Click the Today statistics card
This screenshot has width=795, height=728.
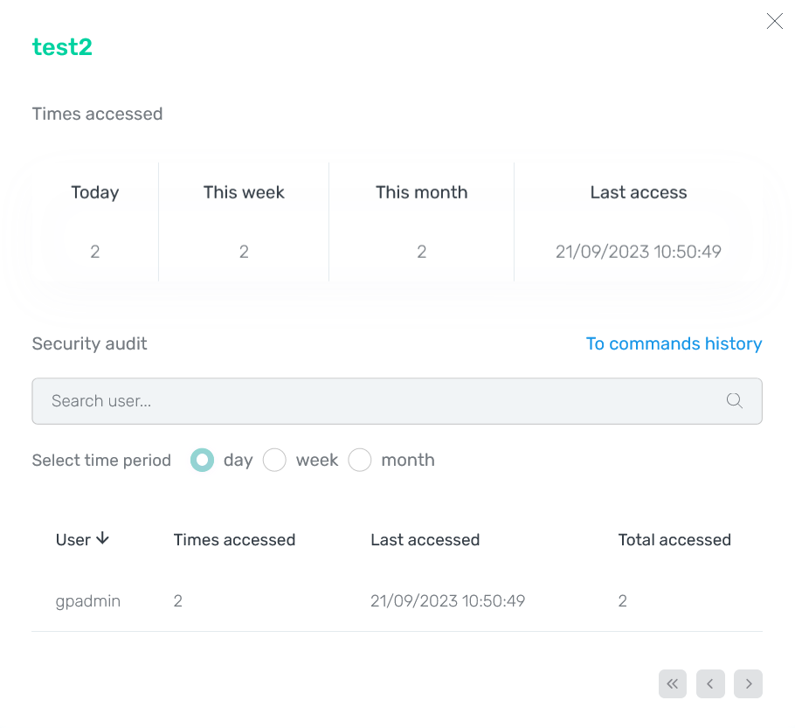coord(94,221)
